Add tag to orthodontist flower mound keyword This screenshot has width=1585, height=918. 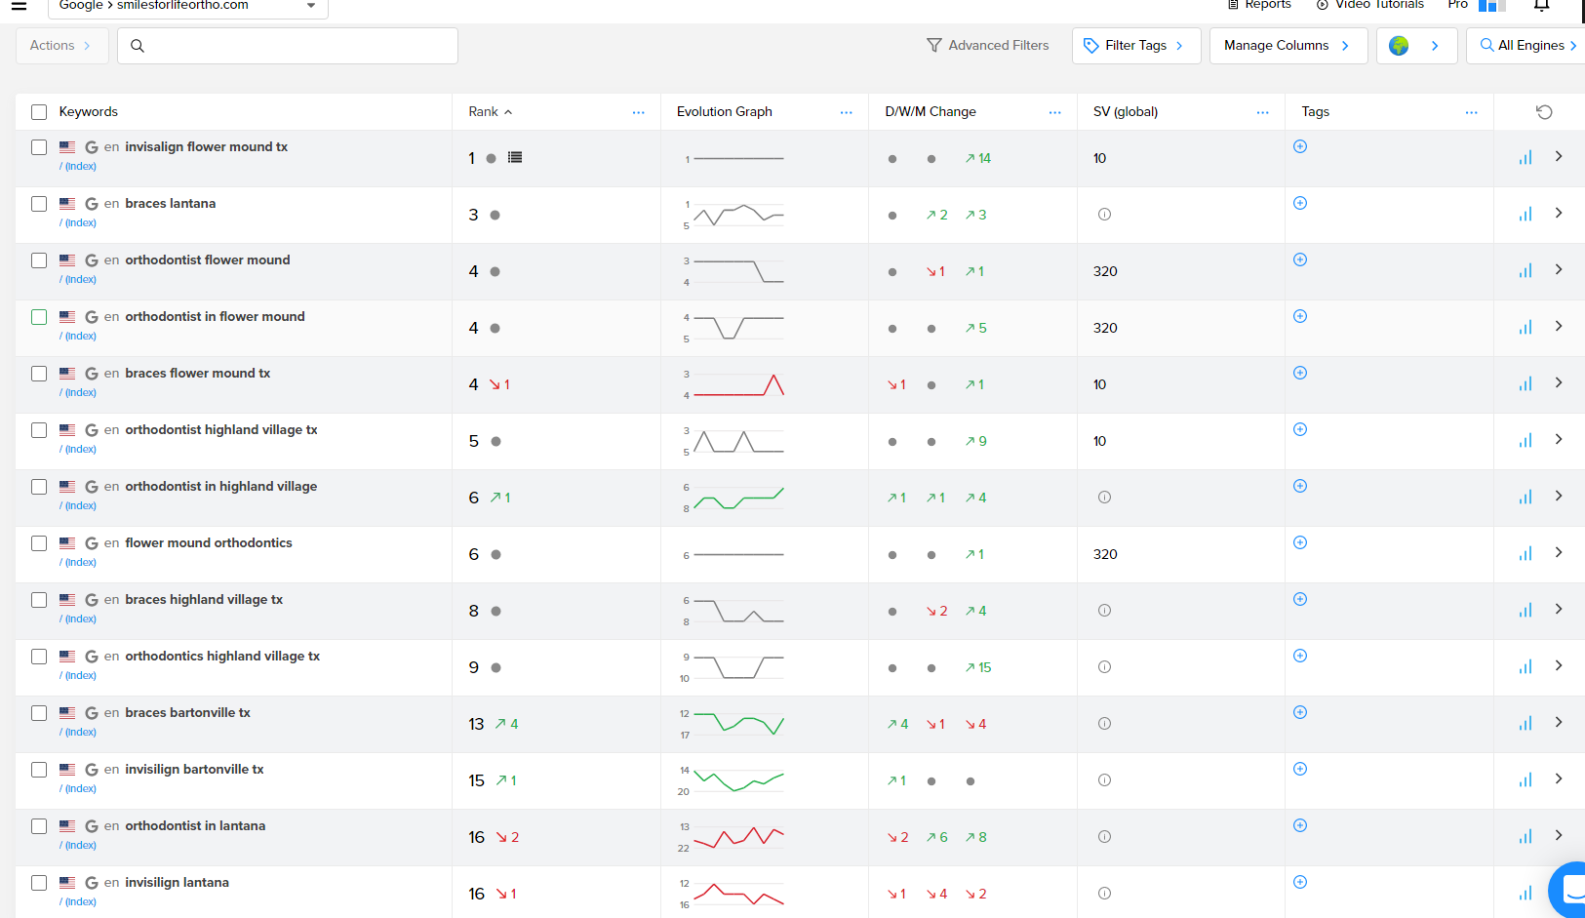click(x=1300, y=259)
